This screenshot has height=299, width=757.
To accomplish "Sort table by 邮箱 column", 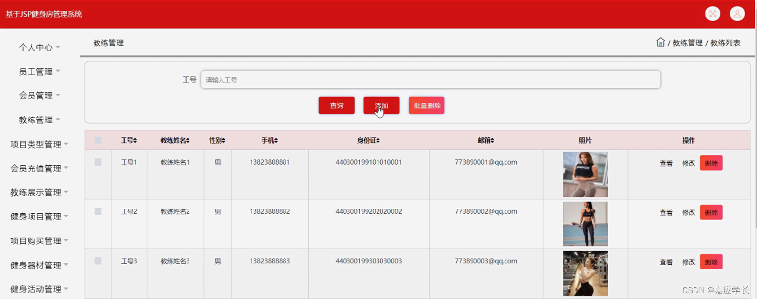I will coord(486,140).
